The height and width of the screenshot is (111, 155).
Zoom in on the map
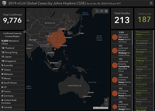pos(106,100)
